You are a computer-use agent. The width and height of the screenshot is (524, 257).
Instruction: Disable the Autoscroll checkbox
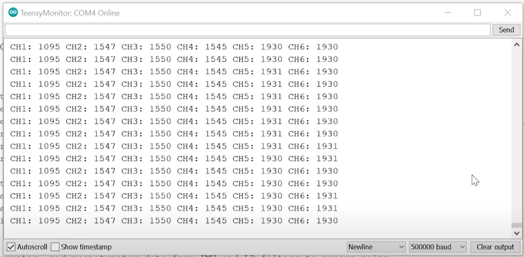pos(11,247)
